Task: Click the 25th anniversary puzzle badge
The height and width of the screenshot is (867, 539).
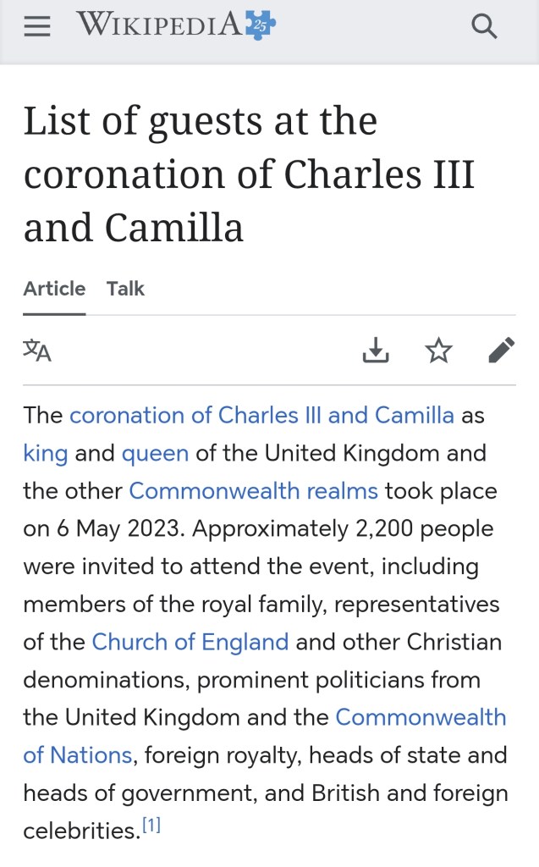Action: [260, 25]
